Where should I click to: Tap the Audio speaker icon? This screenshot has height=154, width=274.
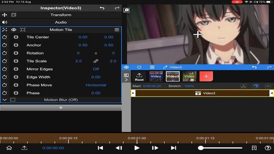pyautogui.click(x=5, y=22)
